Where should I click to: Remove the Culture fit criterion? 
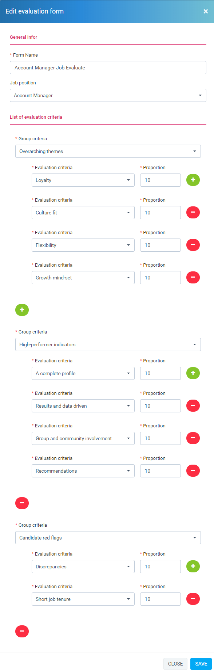coord(193,212)
